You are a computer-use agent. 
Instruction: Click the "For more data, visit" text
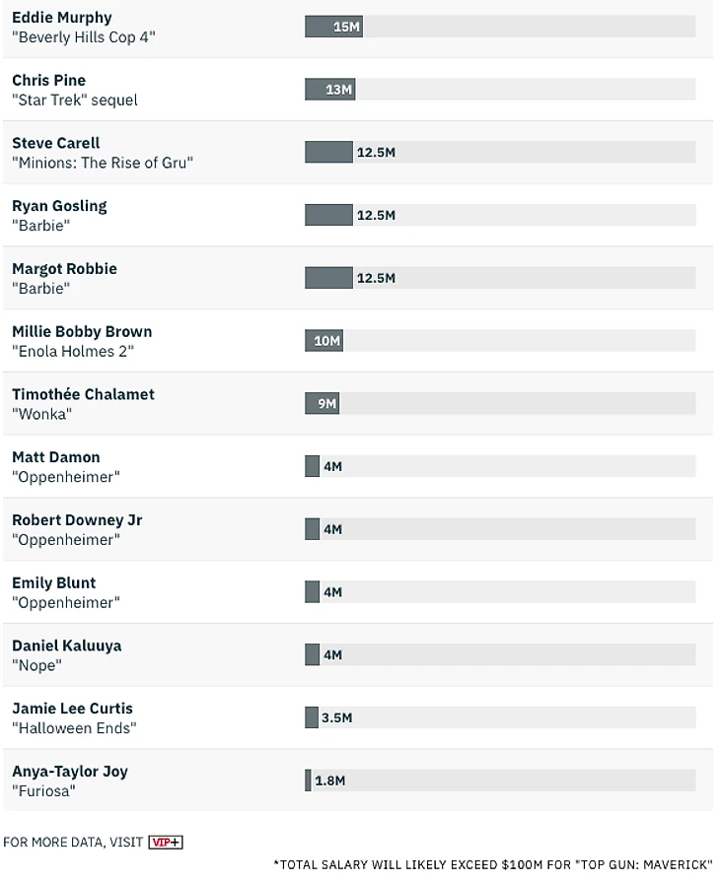73,843
